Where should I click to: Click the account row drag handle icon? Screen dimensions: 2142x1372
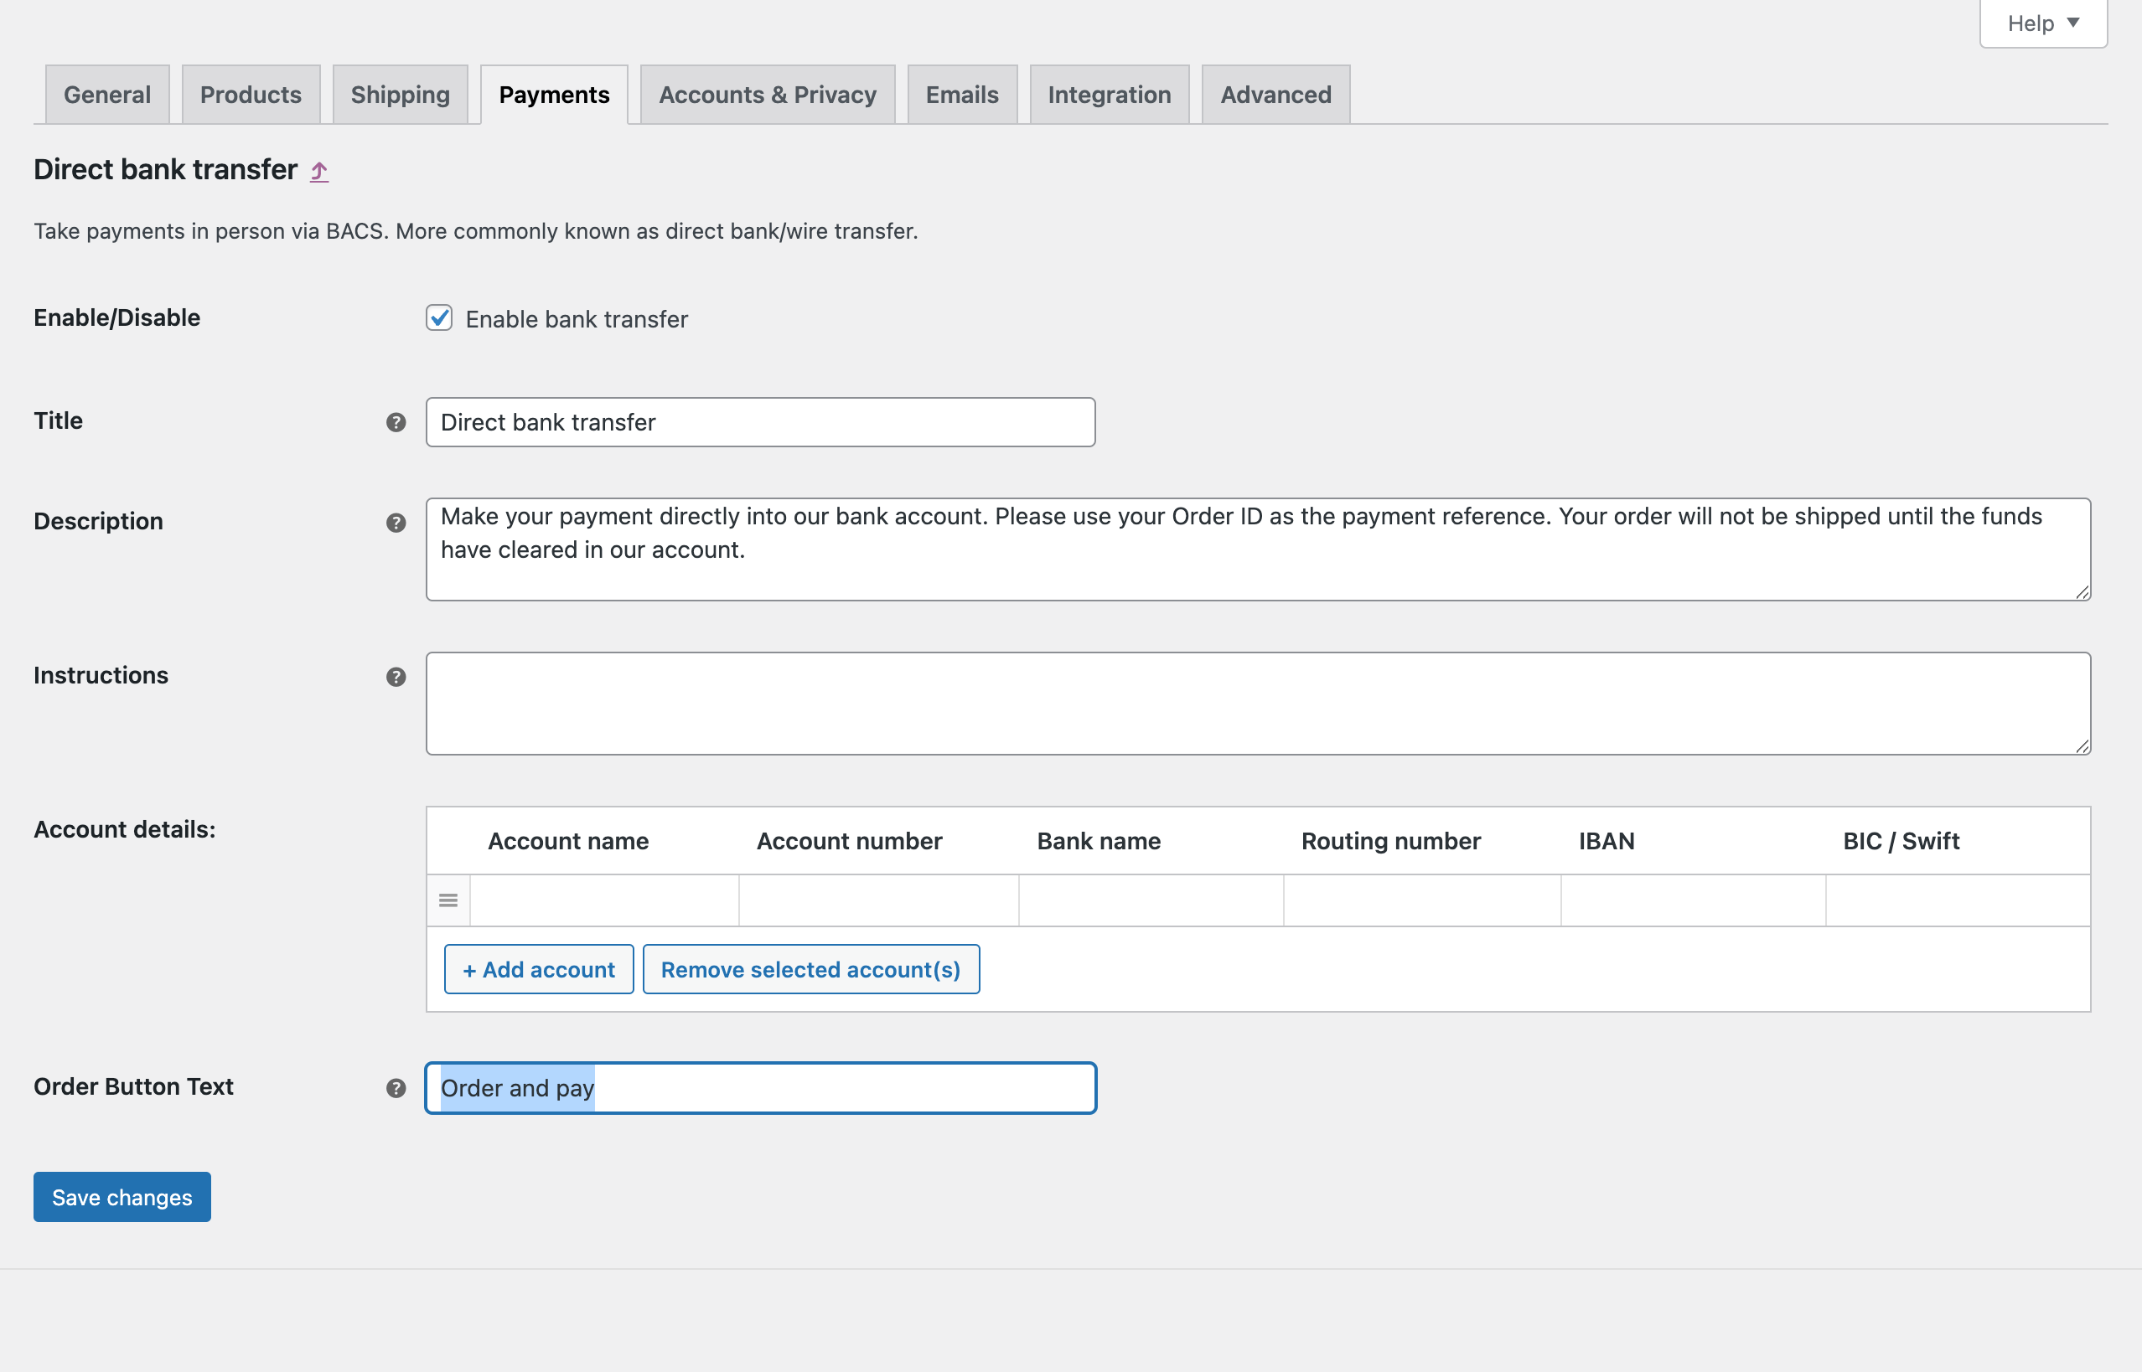tap(448, 900)
